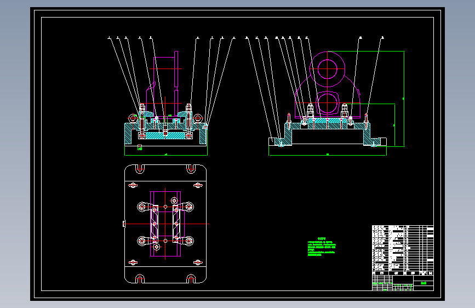Select horizontal dimension line under right section view
This screenshot has width=475, height=308.
[328, 155]
